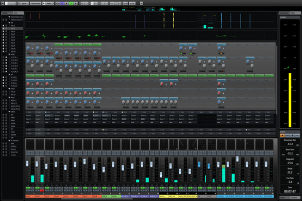Click the Time readout 00:07:47 in loudness panel
The image size is (302, 201).
[x=288, y=191]
